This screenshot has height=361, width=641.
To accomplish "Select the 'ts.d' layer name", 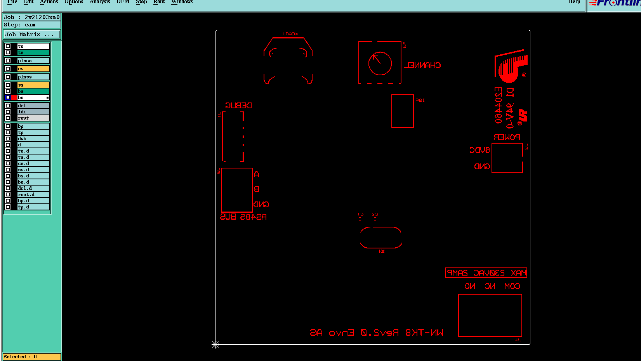I will click(33, 157).
